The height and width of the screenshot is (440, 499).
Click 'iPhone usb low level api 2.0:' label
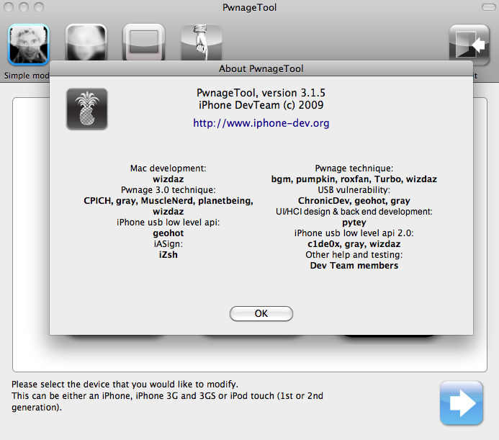click(x=354, y=233)
